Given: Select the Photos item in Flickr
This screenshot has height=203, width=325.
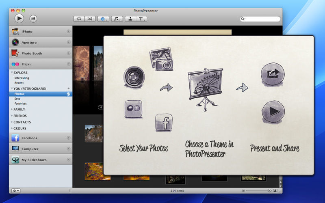Looking at the screenshot, I should (41, 94).
